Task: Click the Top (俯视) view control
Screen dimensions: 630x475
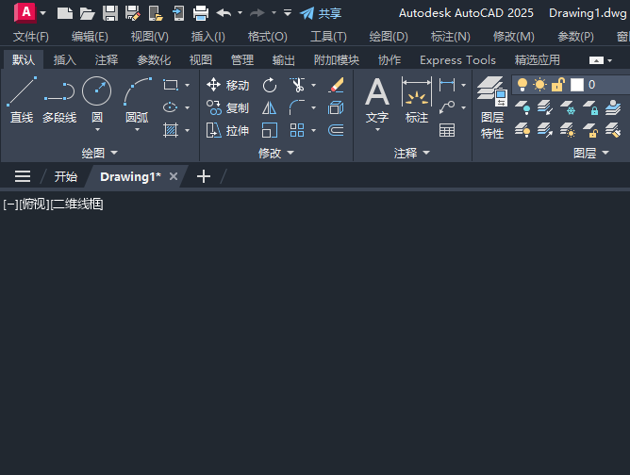Action: coord(35,205)
